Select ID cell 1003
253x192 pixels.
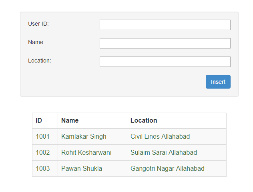pyautogui.click(x=43, y=169)
